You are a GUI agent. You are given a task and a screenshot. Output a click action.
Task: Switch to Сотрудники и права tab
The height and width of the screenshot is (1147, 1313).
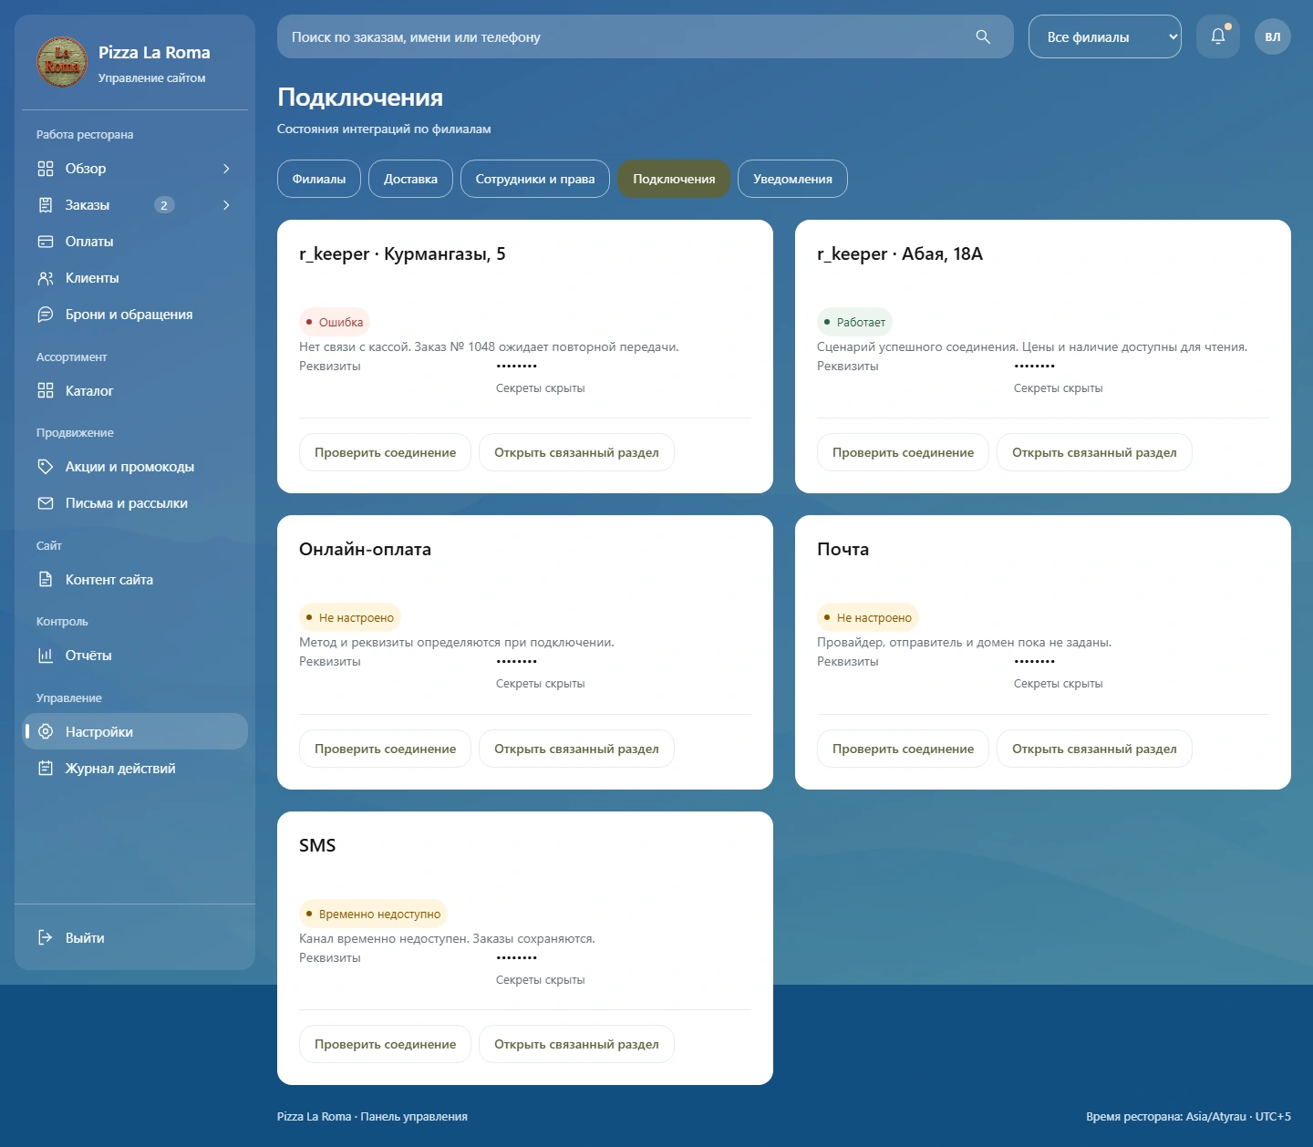tap(535, 179)
